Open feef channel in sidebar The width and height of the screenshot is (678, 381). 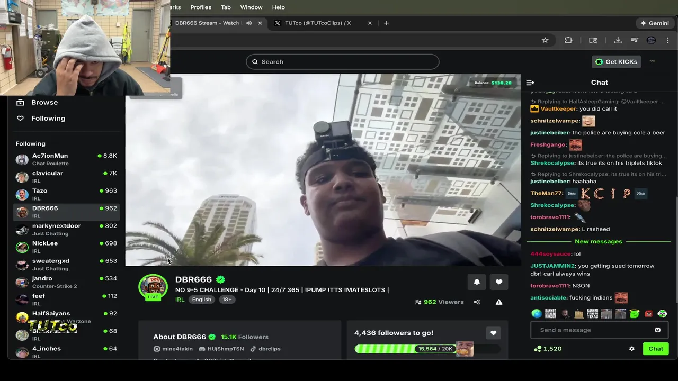67,299
